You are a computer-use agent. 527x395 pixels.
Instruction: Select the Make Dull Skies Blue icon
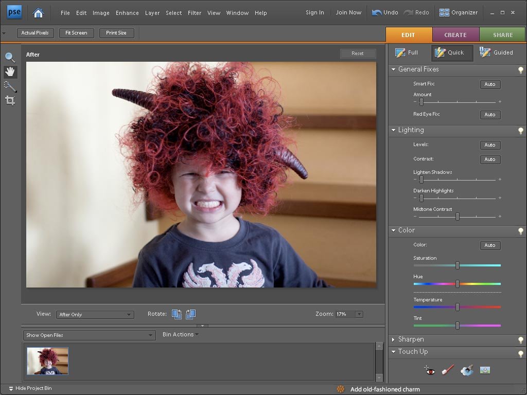467,370
